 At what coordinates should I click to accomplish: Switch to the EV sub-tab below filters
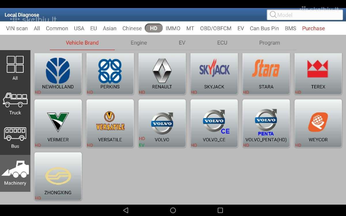[182, 43]
